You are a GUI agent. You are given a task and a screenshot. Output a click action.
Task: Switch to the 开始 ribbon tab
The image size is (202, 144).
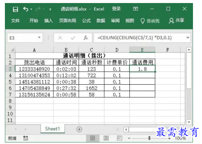(33, 20)
